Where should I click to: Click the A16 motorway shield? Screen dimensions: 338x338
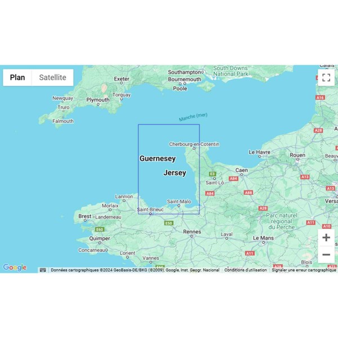point(320,97)
